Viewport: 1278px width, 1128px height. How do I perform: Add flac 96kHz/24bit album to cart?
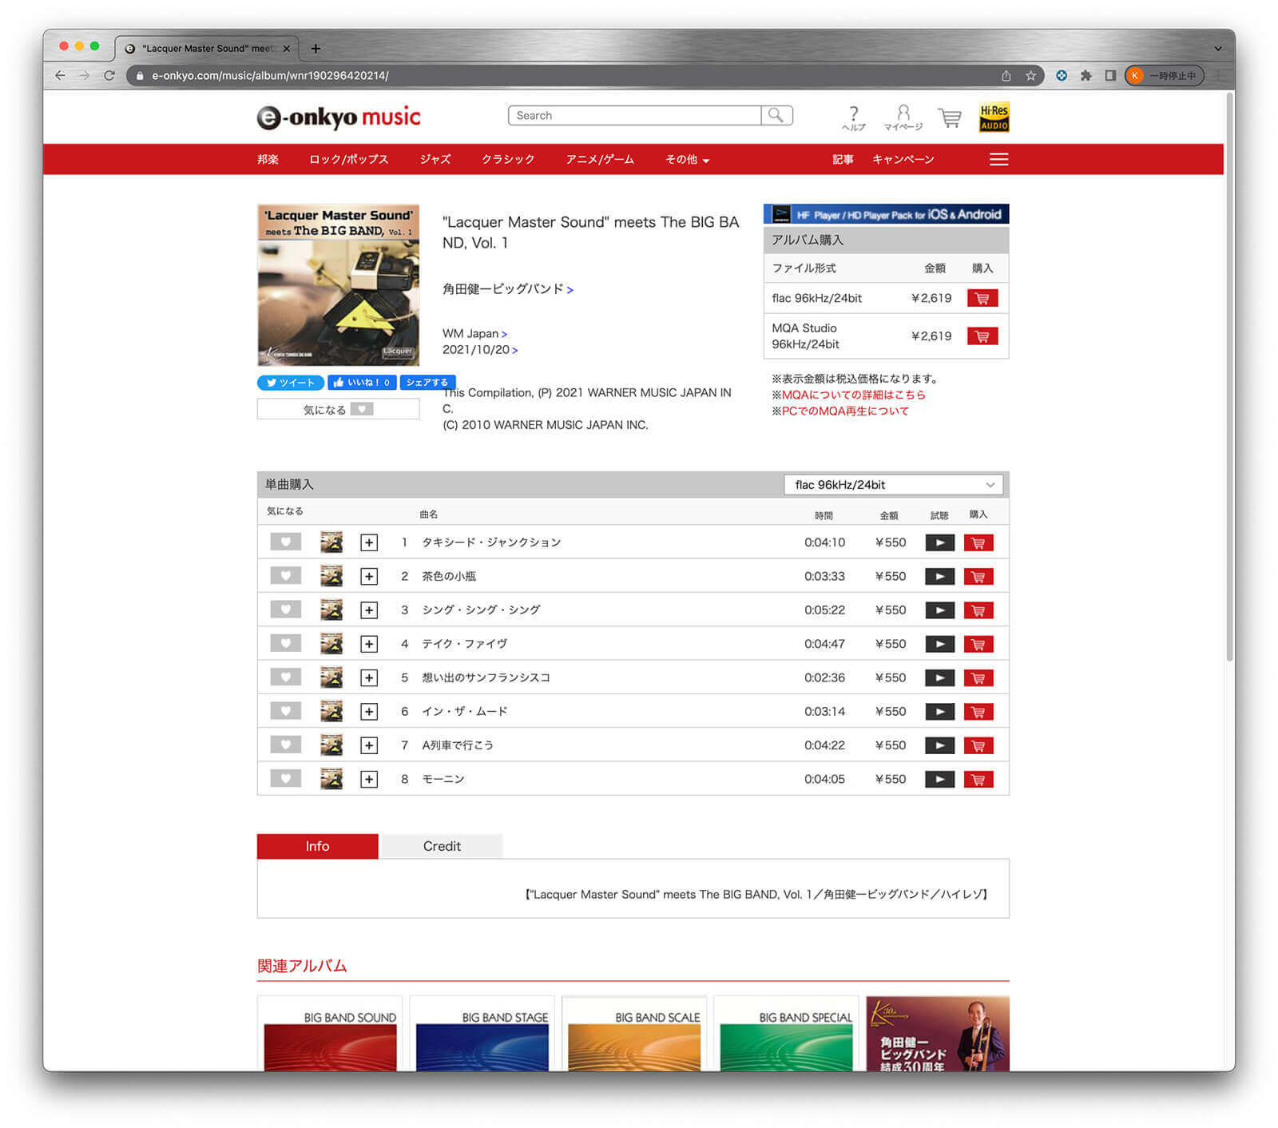coord(982,299)
